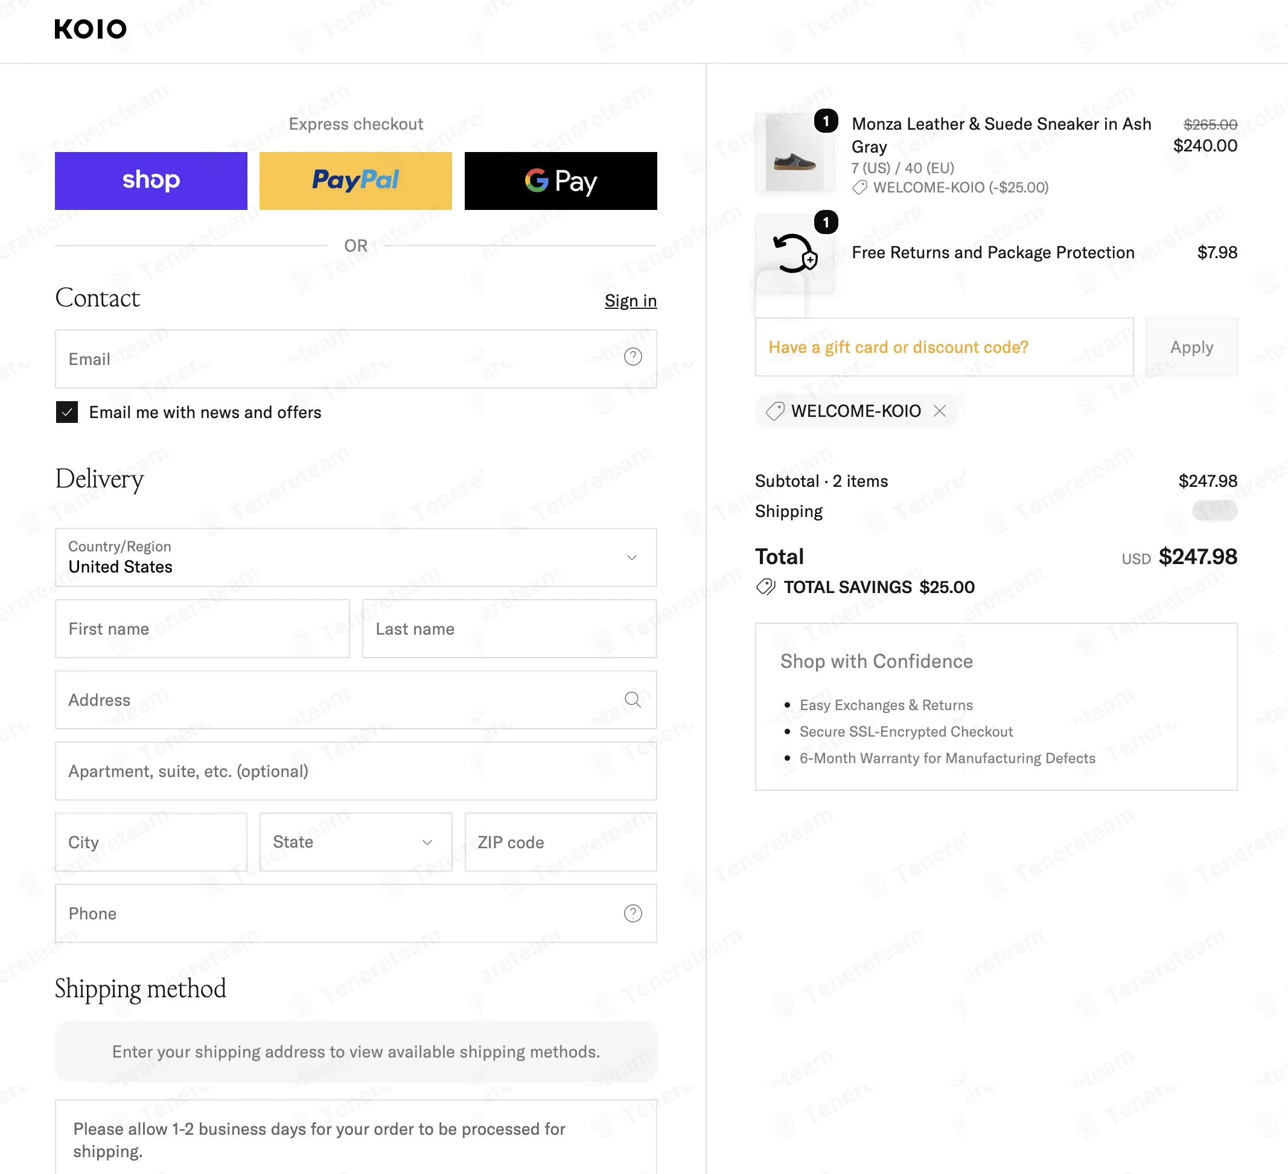Choose PayPal express checkout
The height and width of the screenshot is (1174, 1288).
pos(356,181)
